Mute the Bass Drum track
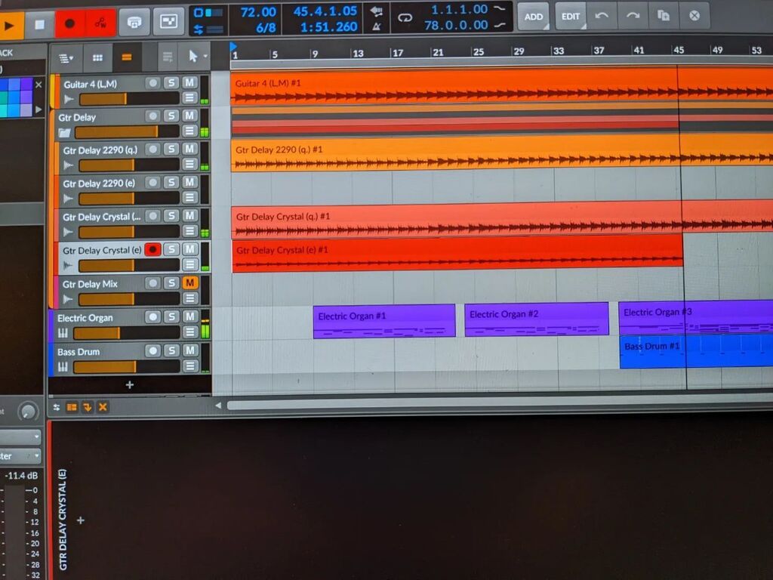The height and width of the screenshot is (580, 773). (189, 350)
